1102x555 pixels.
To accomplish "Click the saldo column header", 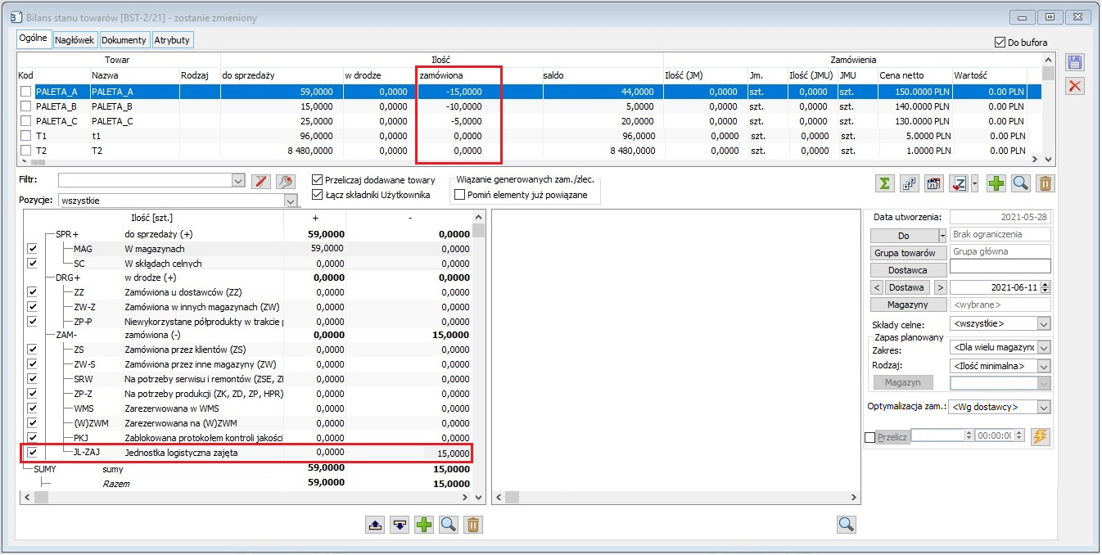I will [602, 75].
